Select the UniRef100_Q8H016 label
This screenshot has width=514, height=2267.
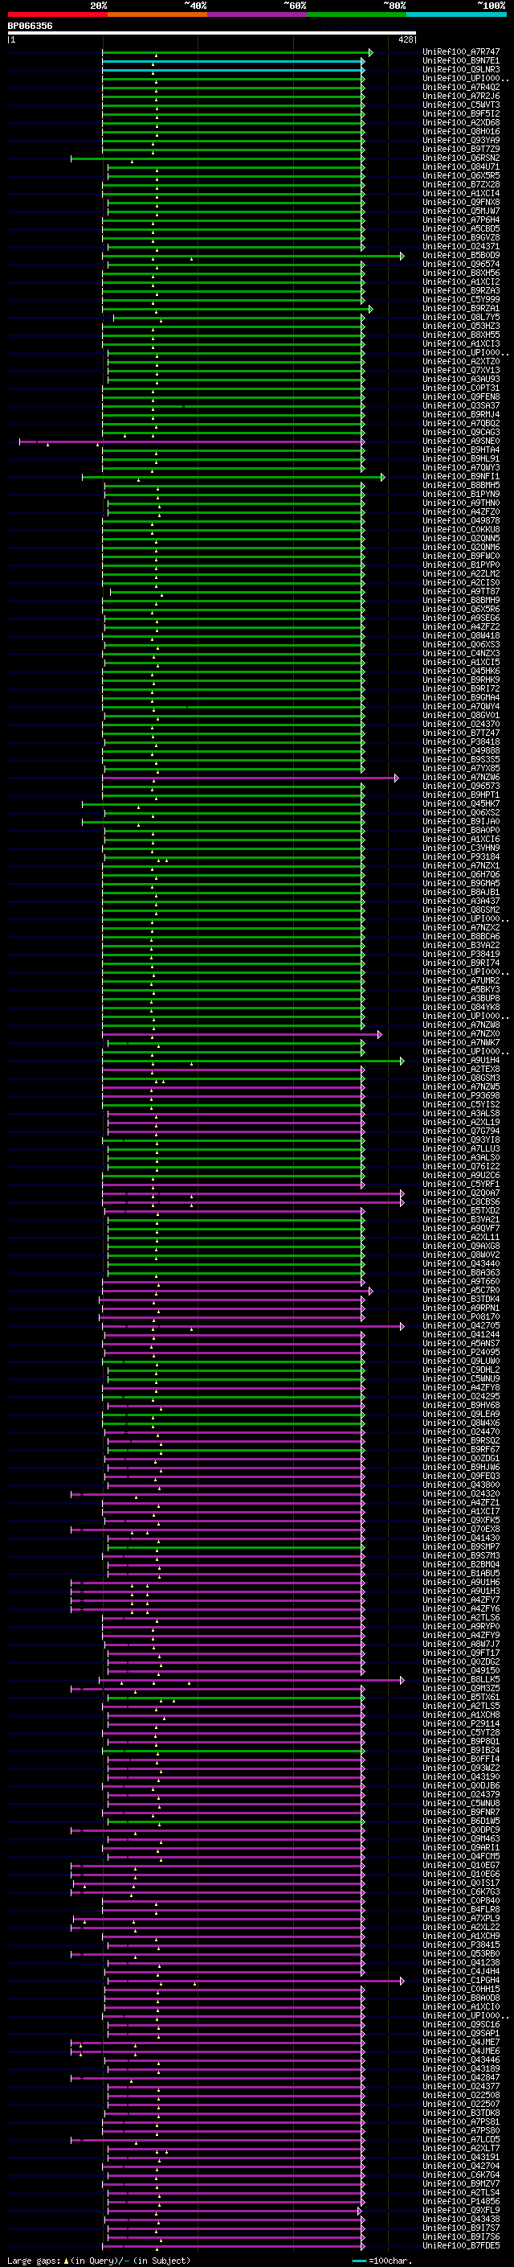point(461,131)
